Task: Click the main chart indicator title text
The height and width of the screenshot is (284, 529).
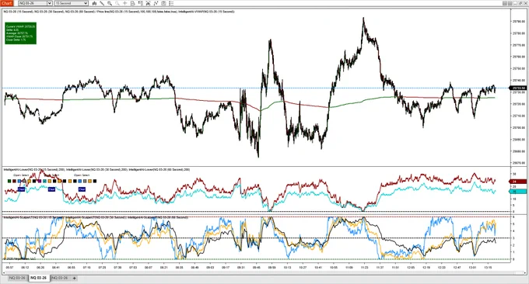Action: click(119, 12)
